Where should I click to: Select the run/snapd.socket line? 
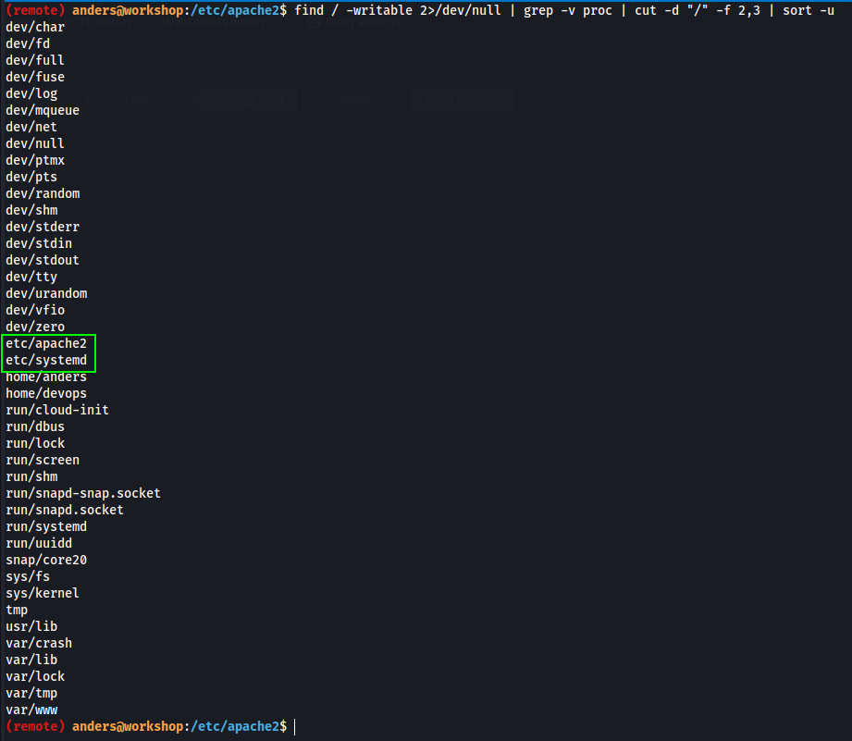coord(65,510)
